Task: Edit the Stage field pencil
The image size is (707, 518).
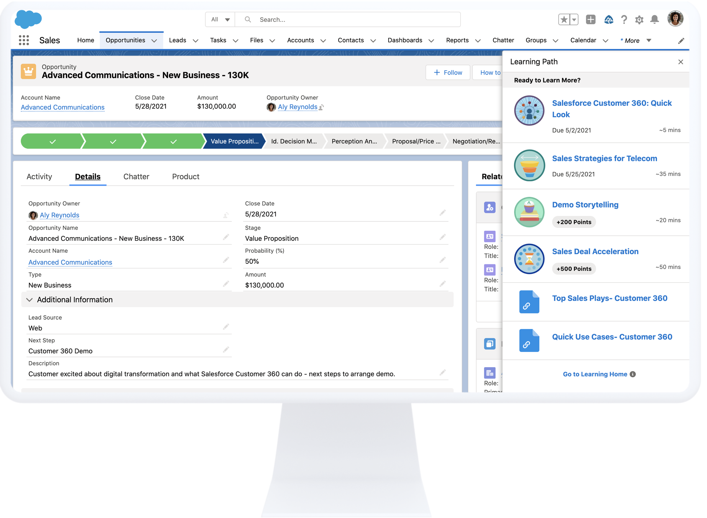Action: tap(442, 237)
